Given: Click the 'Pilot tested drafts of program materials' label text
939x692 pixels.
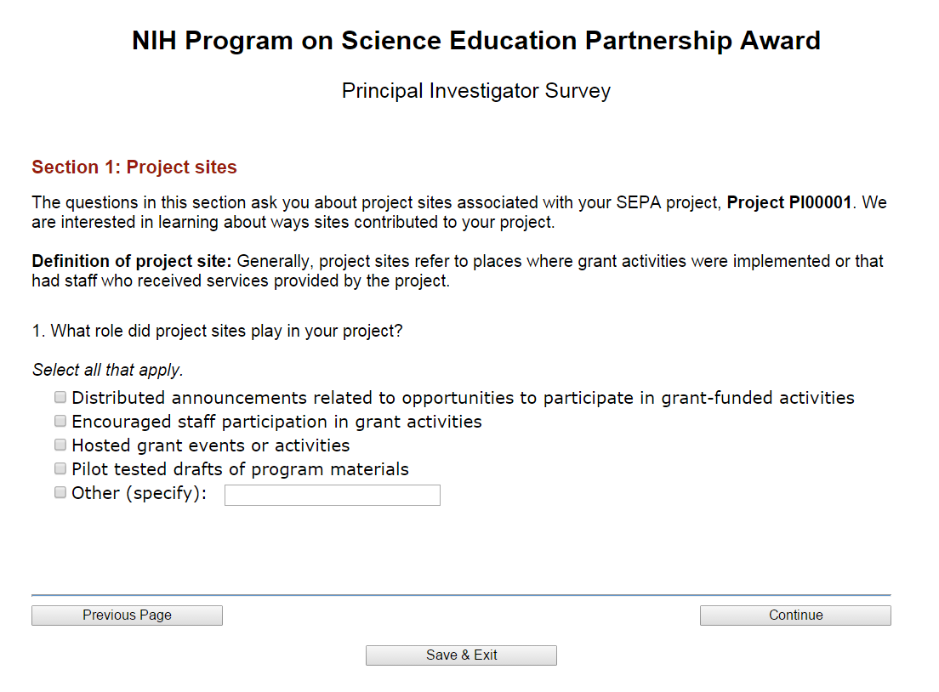Looking at the screenshot, I should click(240, 469).
